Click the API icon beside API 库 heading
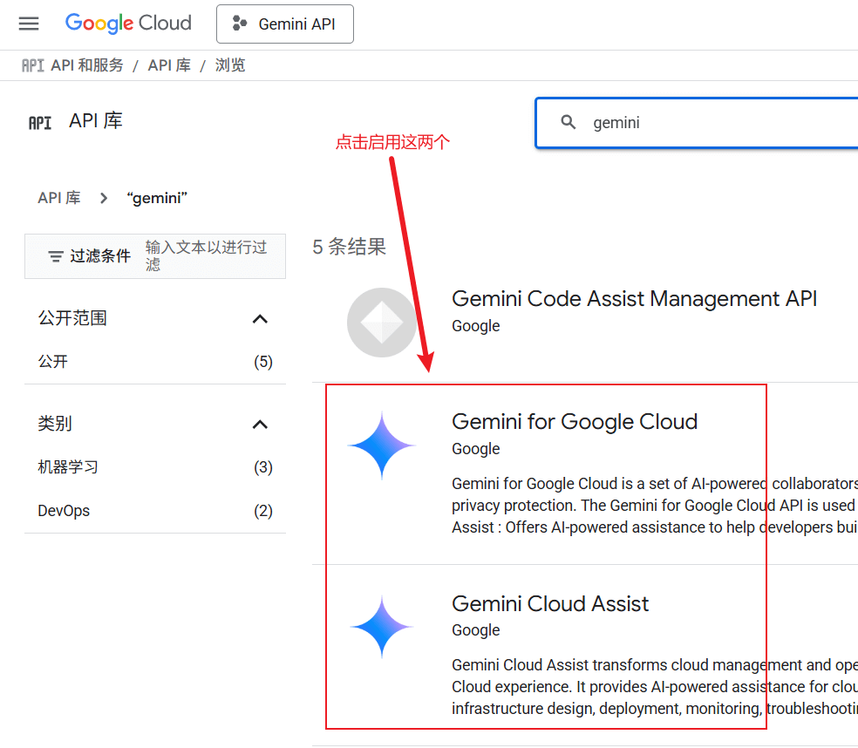The width and height of the screenshot is (858, 748). pyautogui.click(x=40, y=123)
